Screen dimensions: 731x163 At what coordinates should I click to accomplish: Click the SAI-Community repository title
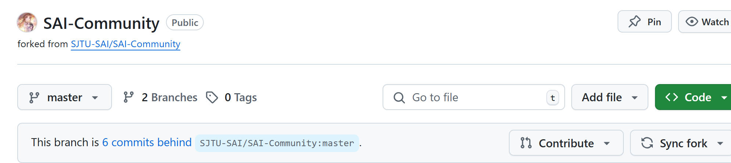click(x=101, y=23)
